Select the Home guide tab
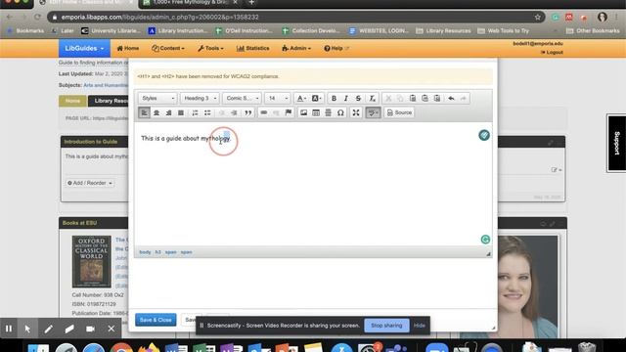The width and height of the screenshot is (626, 352). pyautogui.click(x=72, y=101)
